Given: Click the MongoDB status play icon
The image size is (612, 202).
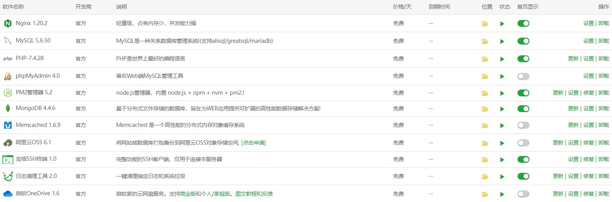Looking at the screenshot, I should pos(502,109).
